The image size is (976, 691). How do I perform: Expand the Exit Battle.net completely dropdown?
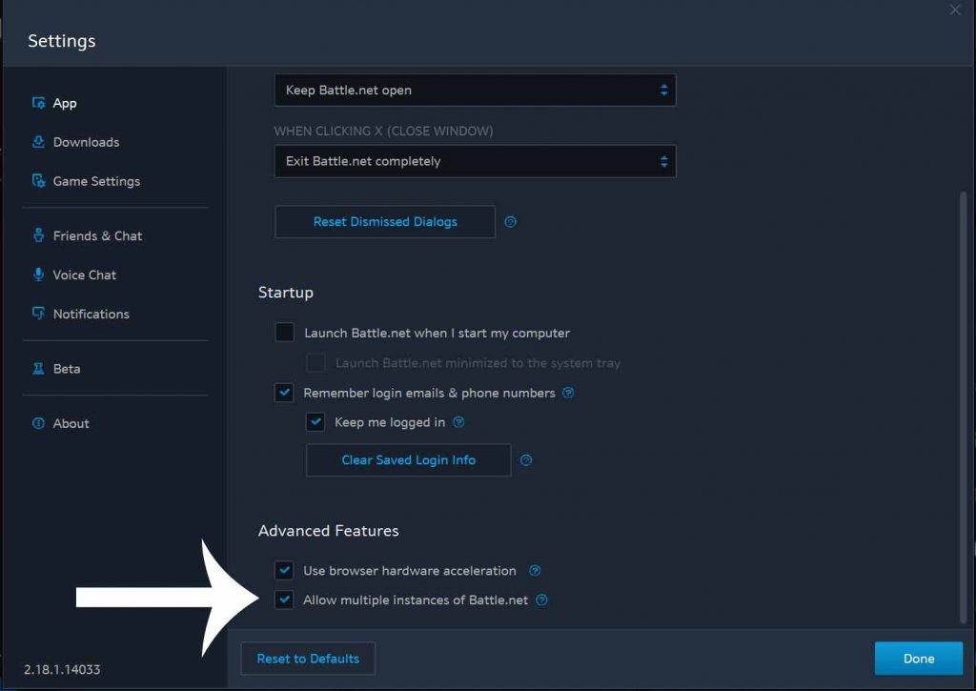(x=475, y=161)
